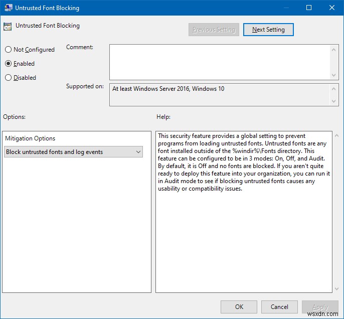344x319 pixels.
Task: Click the Help pane scroll down arrow
Action: (337, 289)
